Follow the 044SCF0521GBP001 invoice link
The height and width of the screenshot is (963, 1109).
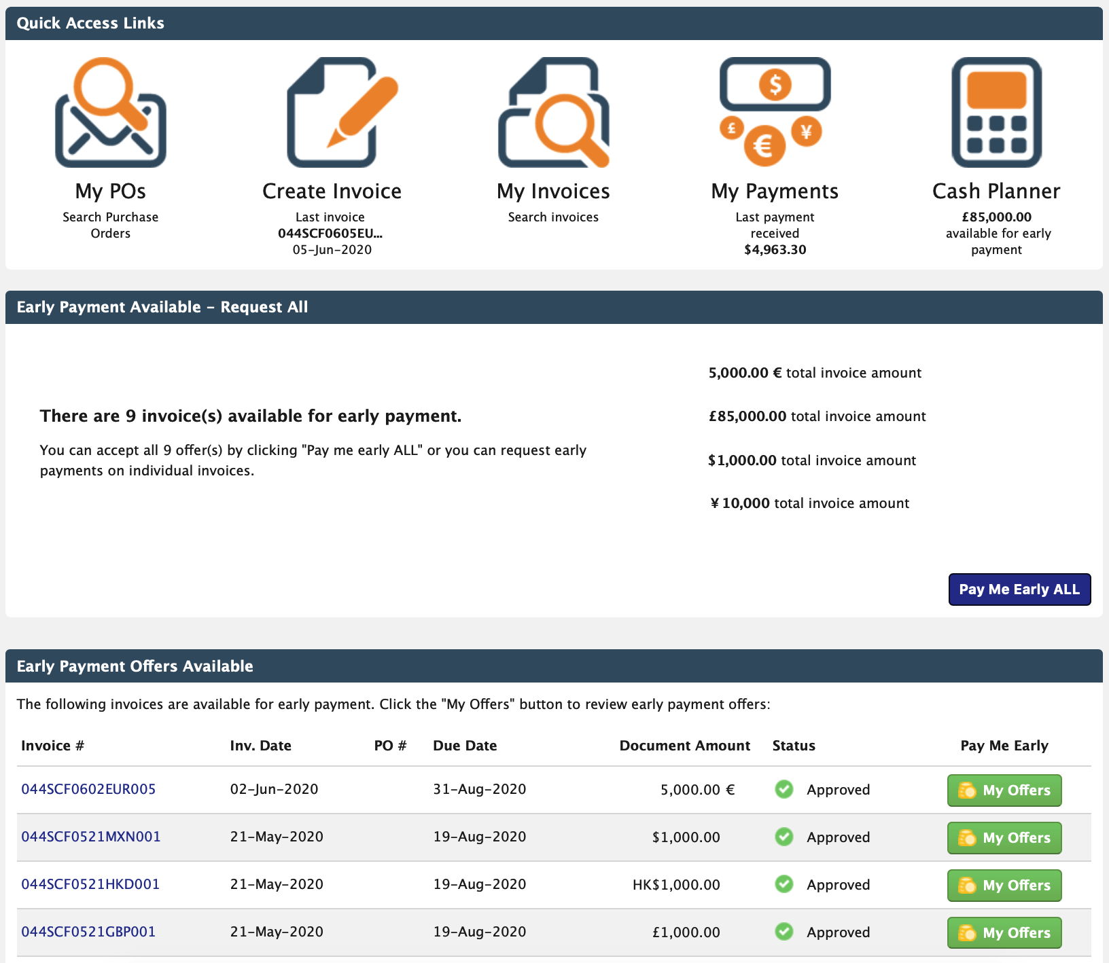pos(88,932)
